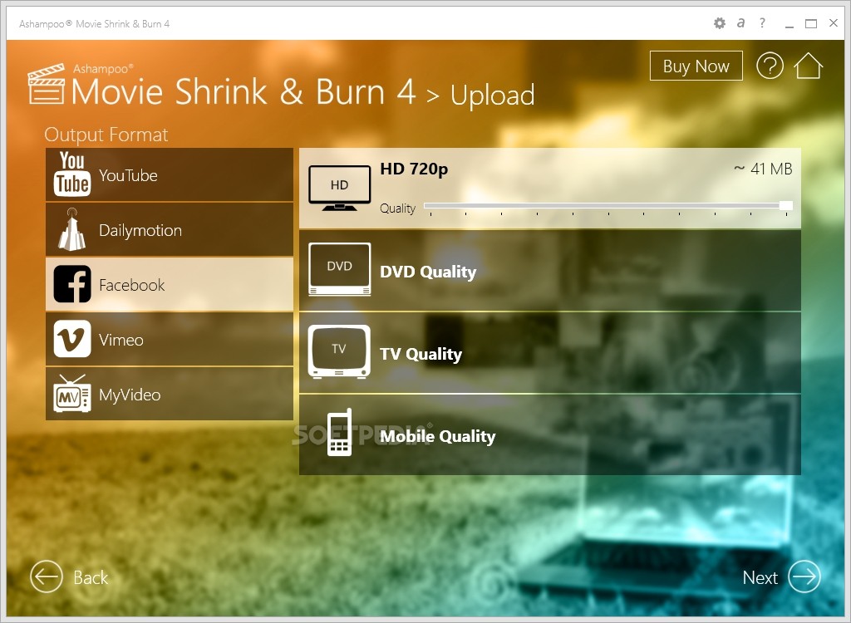Click the mobile phone icon
851x623 pixels.
click(x=340, y=432)
